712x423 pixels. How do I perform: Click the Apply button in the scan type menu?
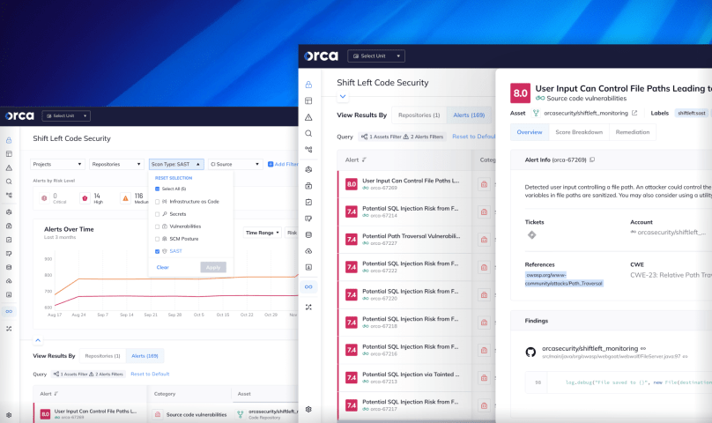pyautogui.click(x=213, y=267)
